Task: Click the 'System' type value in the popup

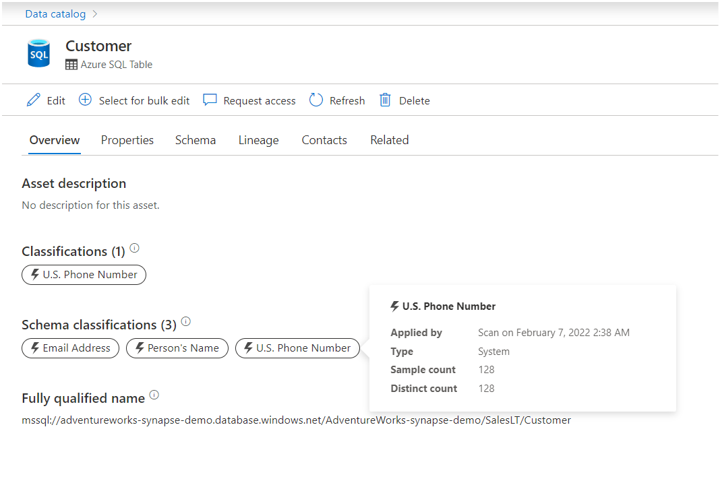Action: tap(493, 352)
